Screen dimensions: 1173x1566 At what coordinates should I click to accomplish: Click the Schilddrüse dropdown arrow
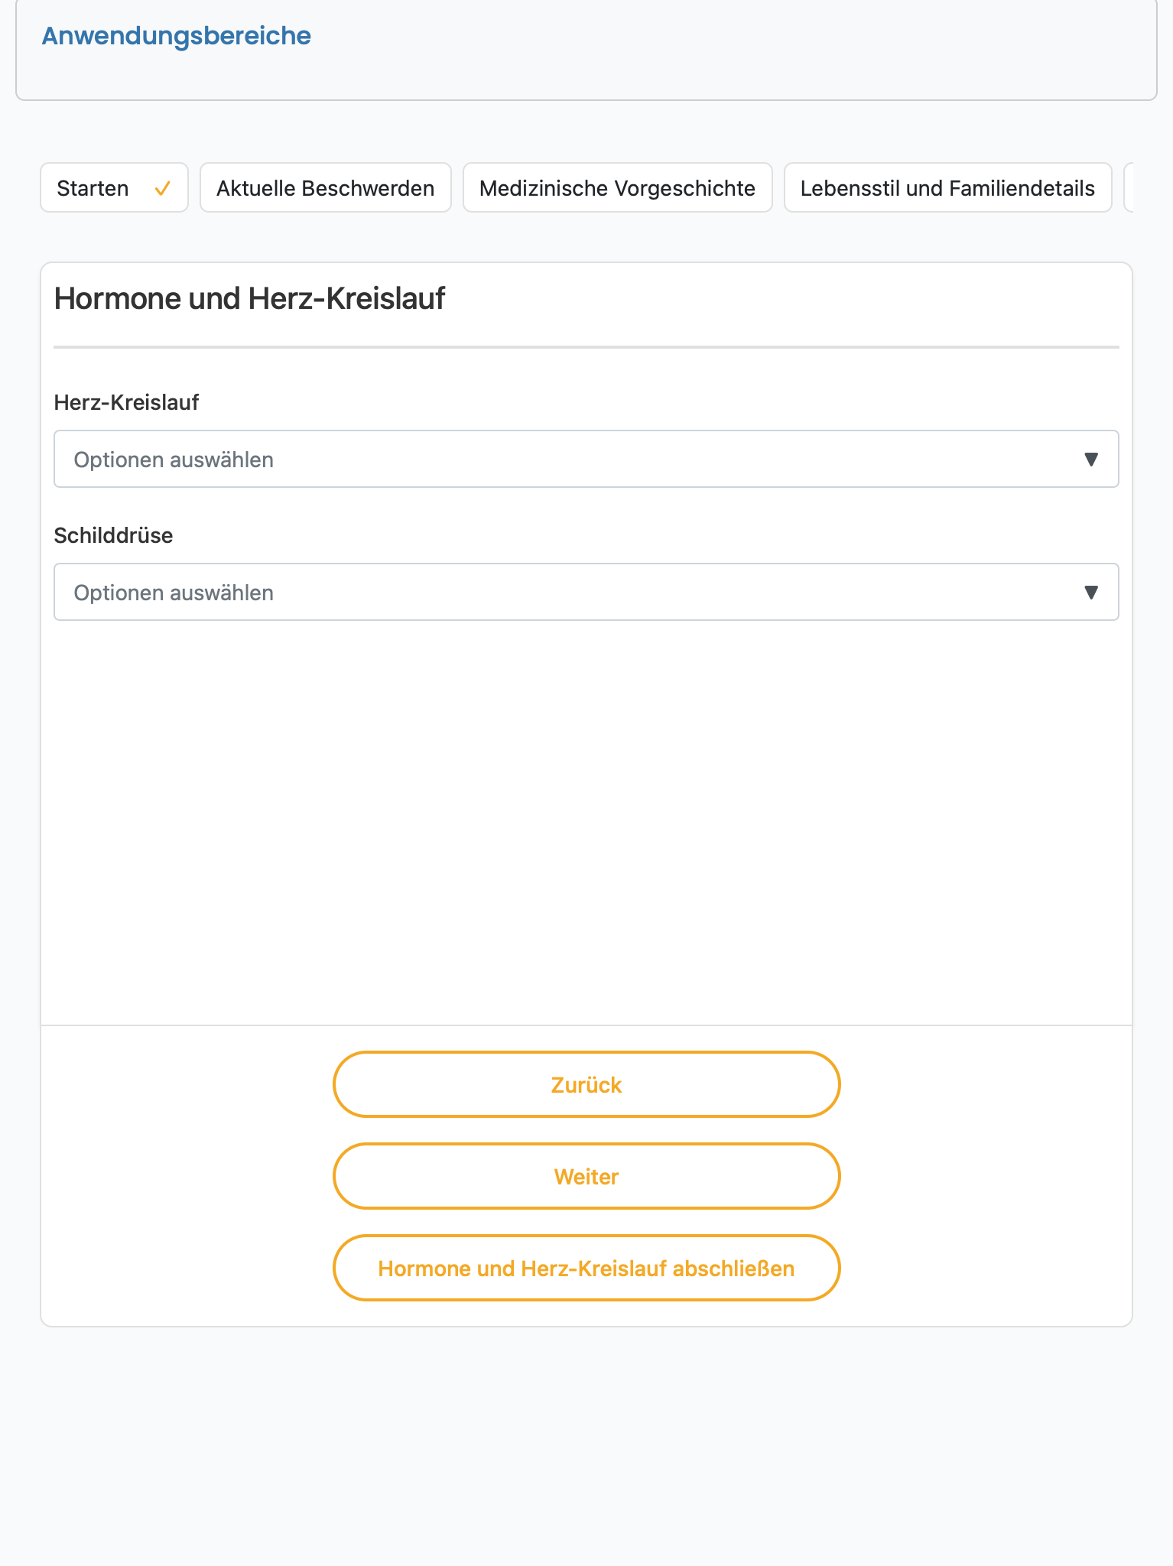1091,592
